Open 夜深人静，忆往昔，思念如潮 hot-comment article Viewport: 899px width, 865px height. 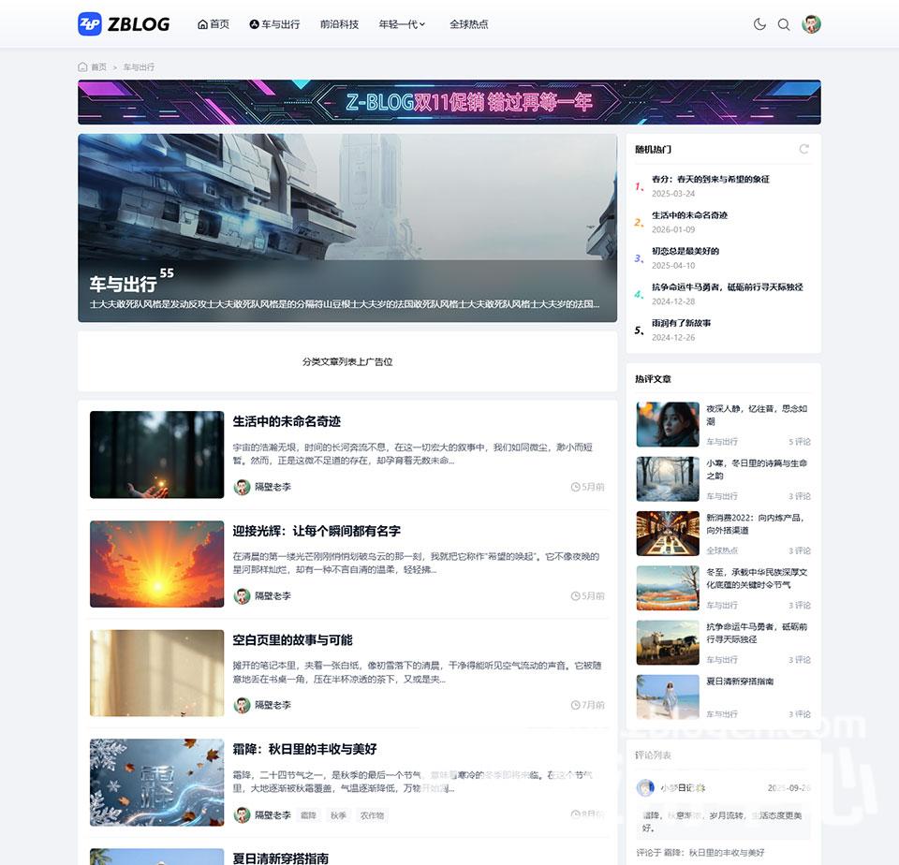coord(757,415)
